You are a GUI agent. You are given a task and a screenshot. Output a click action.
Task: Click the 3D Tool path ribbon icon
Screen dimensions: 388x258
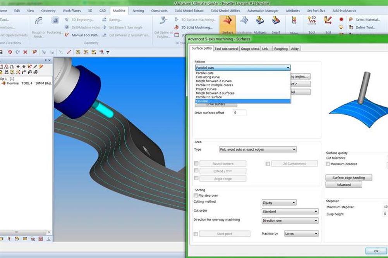pos(312,20)
